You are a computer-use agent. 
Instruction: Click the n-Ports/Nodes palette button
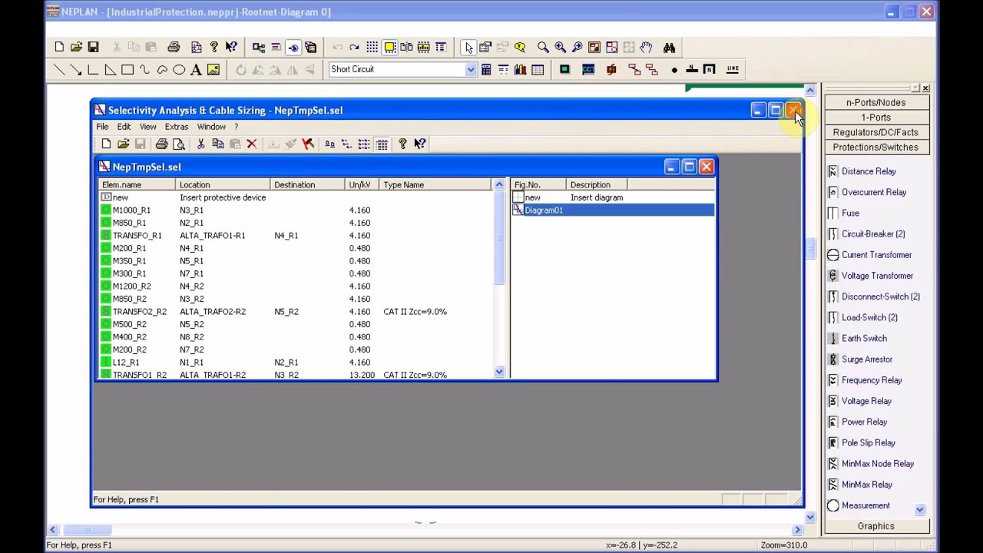click(x=875, y=102)
